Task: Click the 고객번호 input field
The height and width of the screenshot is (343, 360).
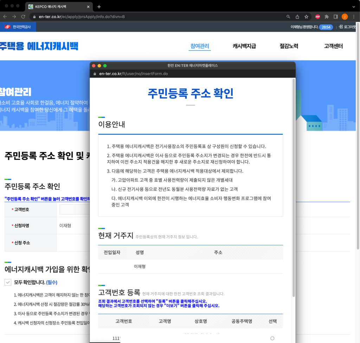Action: tap(75, 209)
